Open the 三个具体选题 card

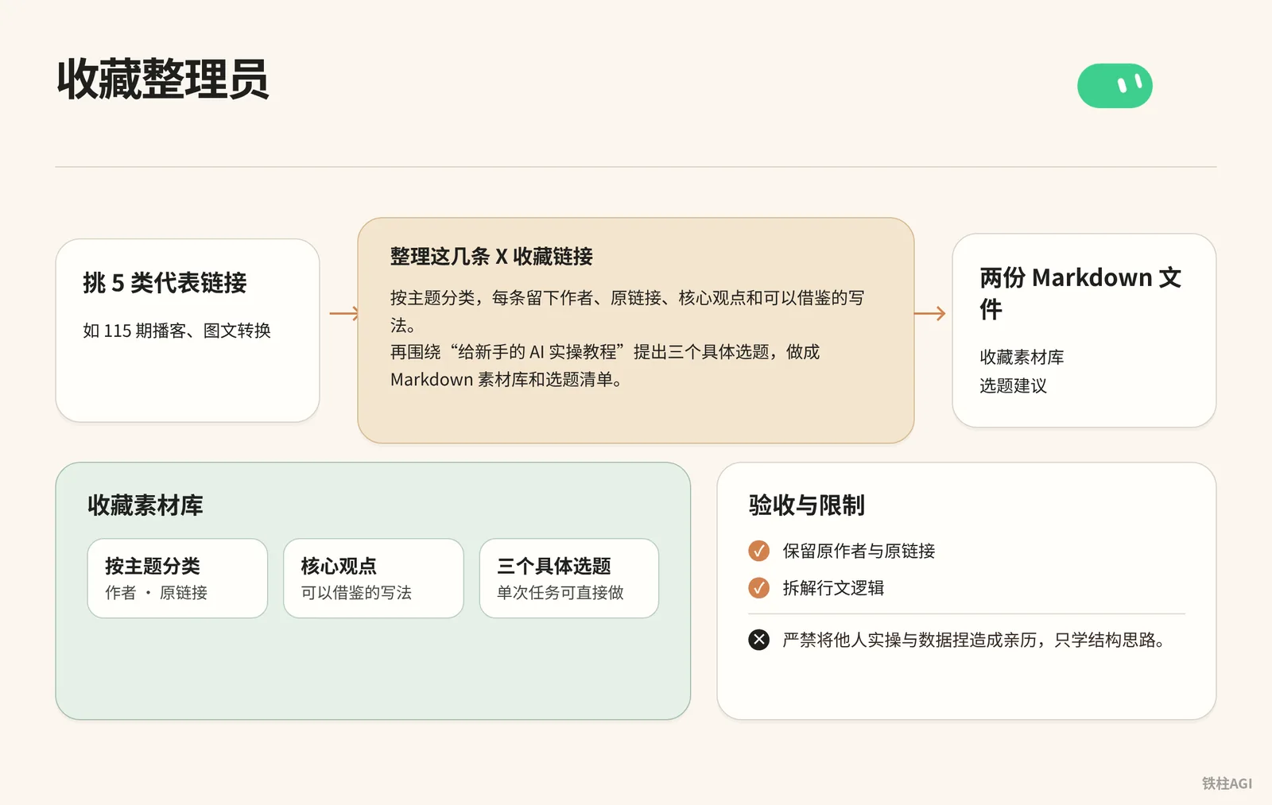569,579
